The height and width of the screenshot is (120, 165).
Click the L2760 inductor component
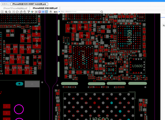(71, 28)
